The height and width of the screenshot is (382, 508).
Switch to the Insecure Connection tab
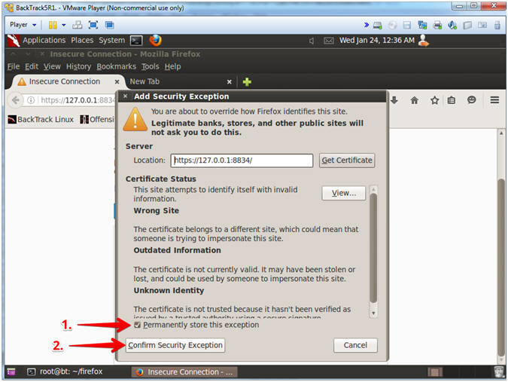[64, 81]
